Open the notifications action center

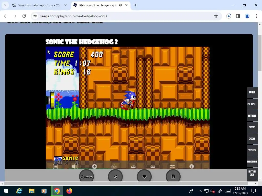(254, 191)
